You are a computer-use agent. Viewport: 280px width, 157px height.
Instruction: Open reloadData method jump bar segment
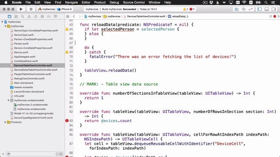click(178, 17)
